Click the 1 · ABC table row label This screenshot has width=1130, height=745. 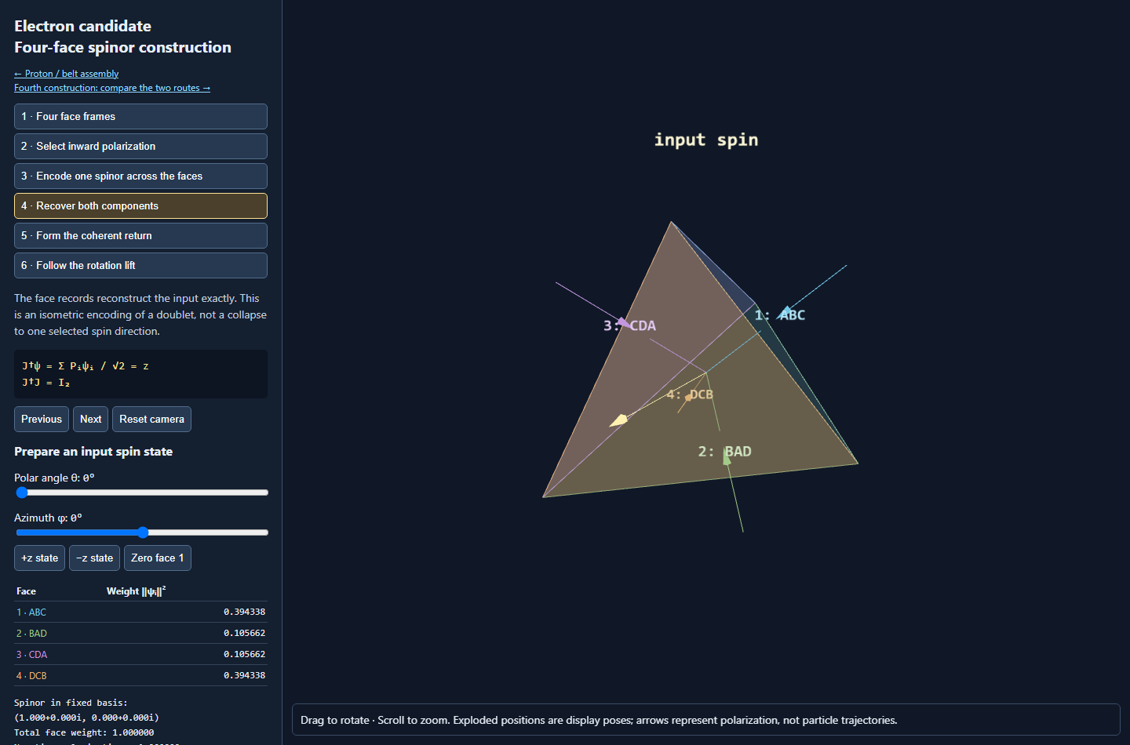31,612
